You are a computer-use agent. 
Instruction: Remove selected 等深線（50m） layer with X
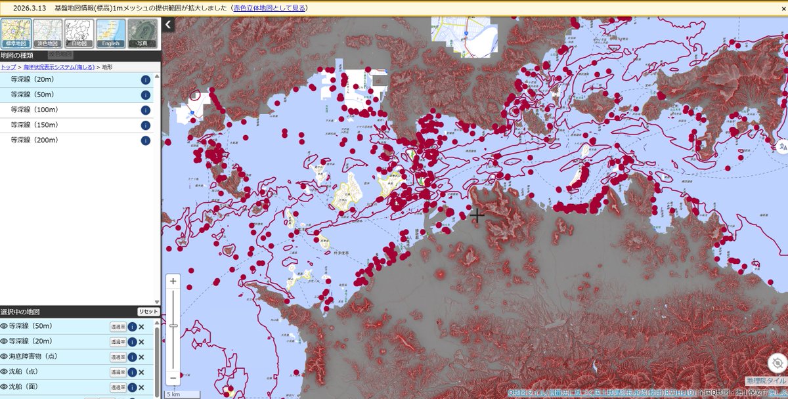pyautogui.click(x=141, y=327)
